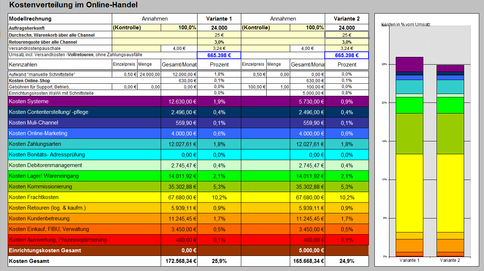The image size is (484, 271).
Task: Select the 12.000,00 € Gesamt/Monat cell
Action: (179, 74)
